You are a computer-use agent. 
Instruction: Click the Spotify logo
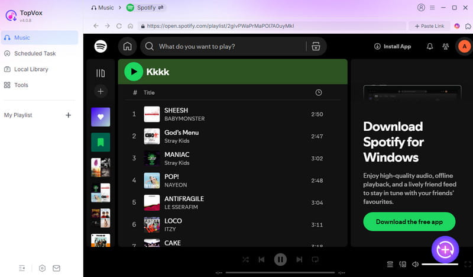click(101, 46)
